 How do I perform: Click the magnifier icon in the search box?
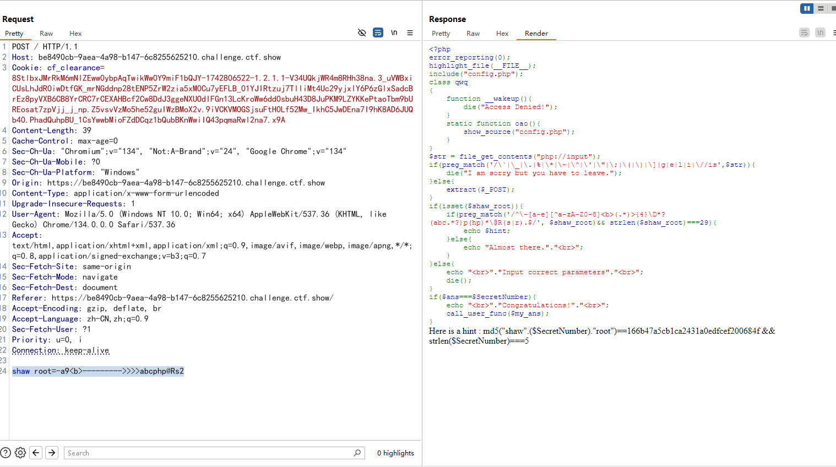coord(357,453)
